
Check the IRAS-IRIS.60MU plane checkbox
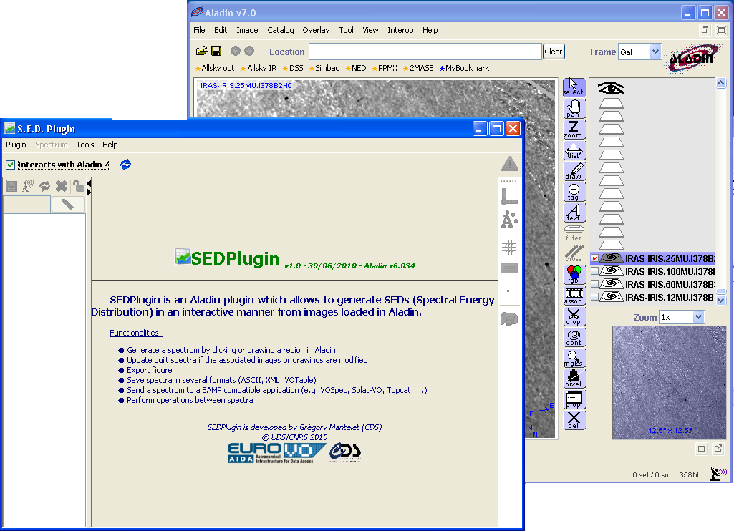pyautogui.click(x=594, y=284)
